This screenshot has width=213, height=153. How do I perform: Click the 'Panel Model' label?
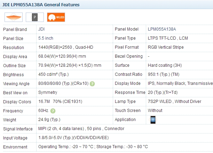127,29
